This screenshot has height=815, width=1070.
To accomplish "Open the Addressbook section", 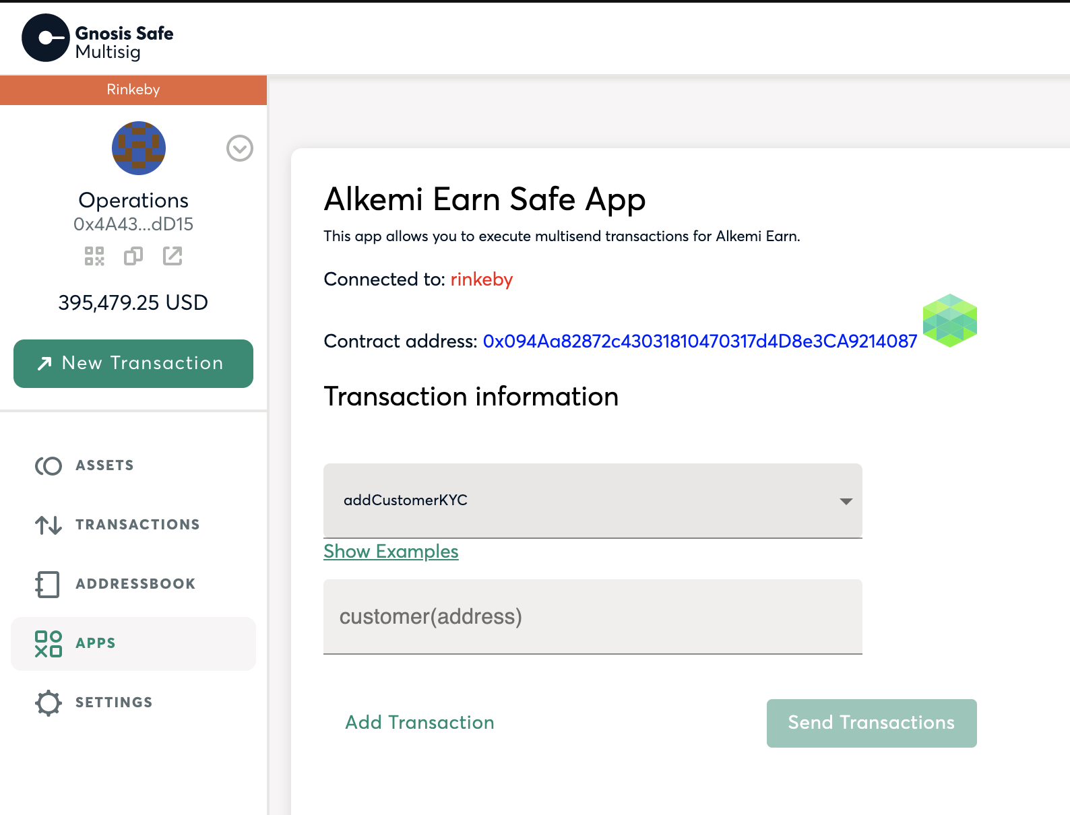I will [133, 584].
